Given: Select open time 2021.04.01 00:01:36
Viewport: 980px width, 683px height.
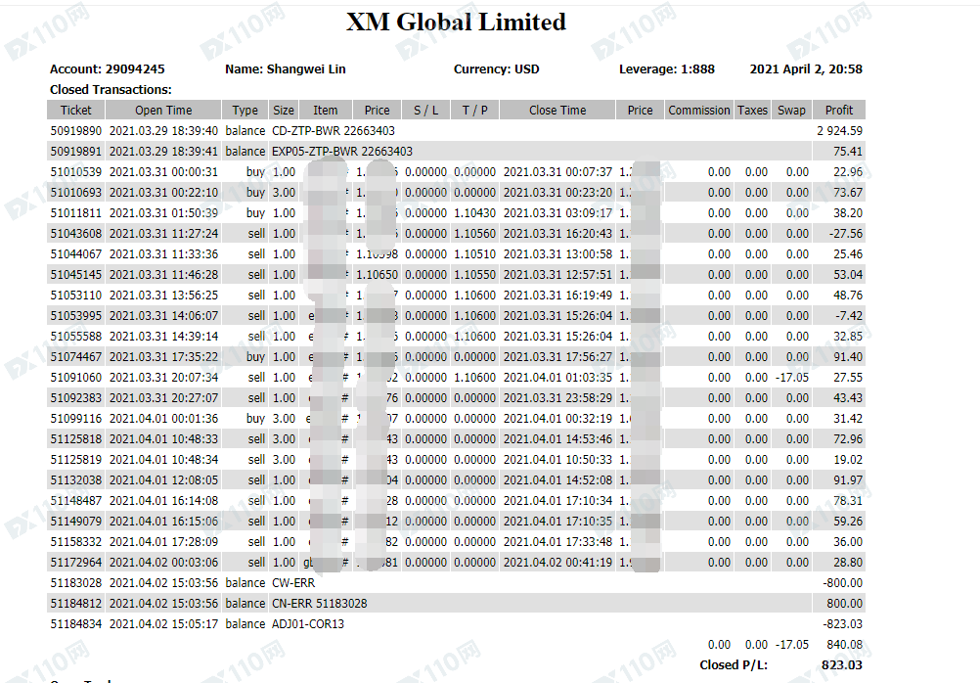Looking at the screenshot, I should tap(163, 419).
